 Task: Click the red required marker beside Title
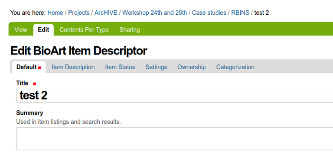[35, 84]
